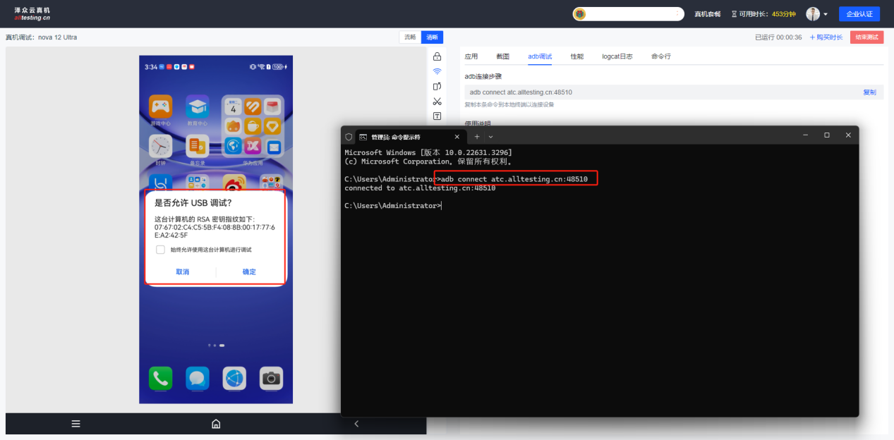The image size is (894, 440).
Task: Click the lock screen icon in sidebar
Action: tap(437, 56)
